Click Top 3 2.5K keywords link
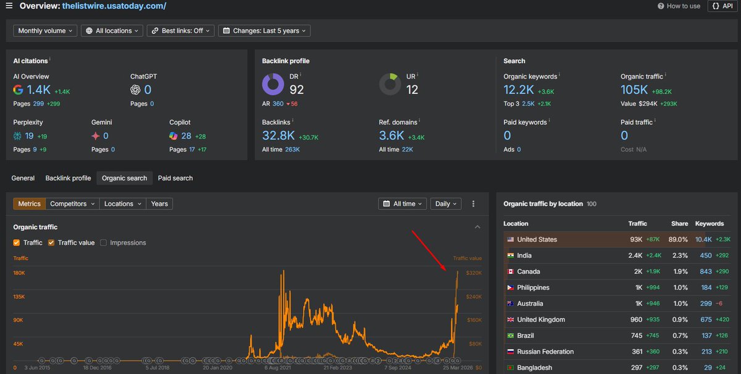This screenshot has width=741, height=374. pos(529,104)
